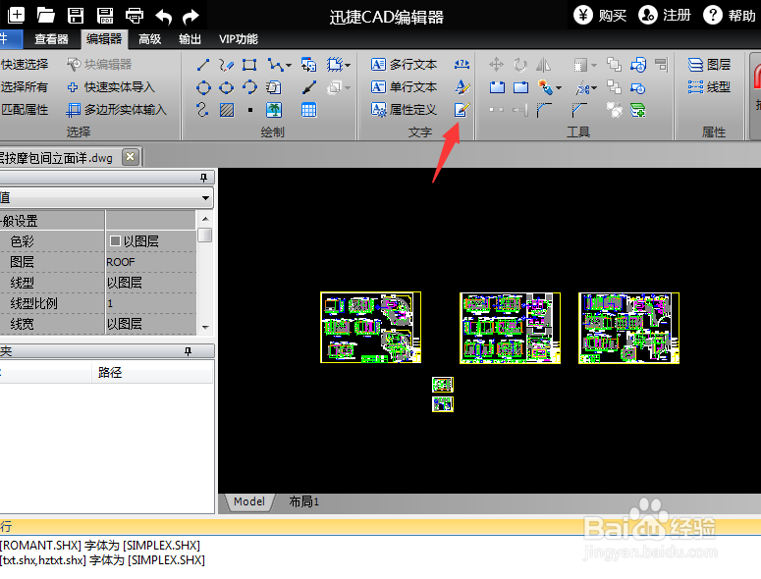
Task: Insert an image with palm tree icon
Action: pos(274,110)
